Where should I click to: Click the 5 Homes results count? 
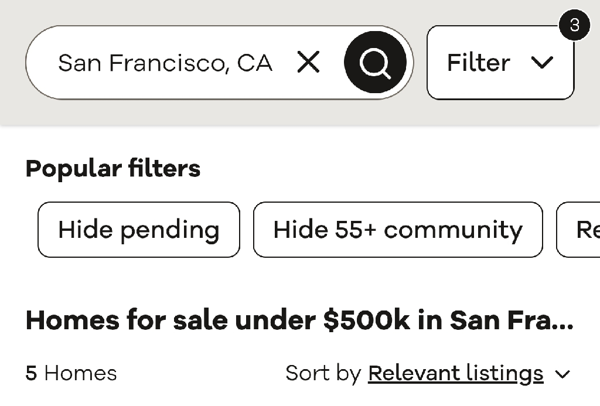[x=71, y=373]
